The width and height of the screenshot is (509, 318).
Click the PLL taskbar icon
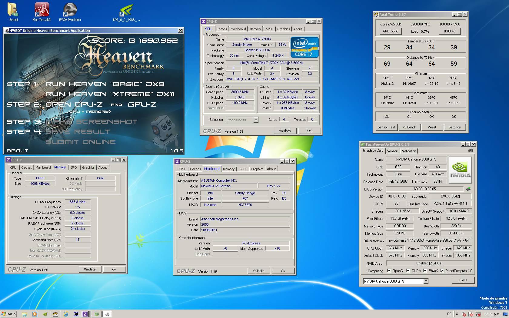76,314
